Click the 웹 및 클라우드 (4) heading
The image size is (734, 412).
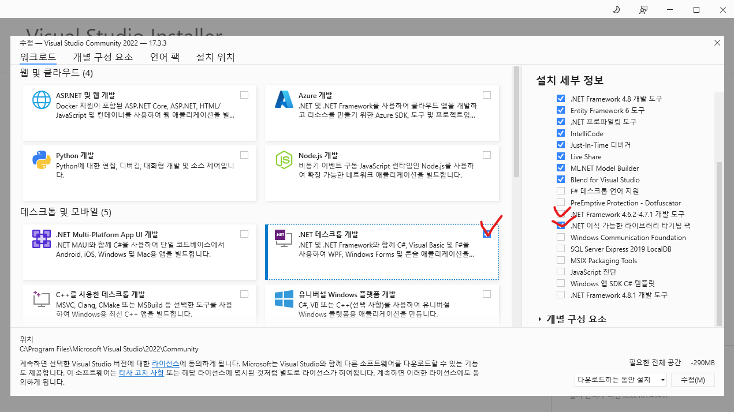tap(57, 73)
